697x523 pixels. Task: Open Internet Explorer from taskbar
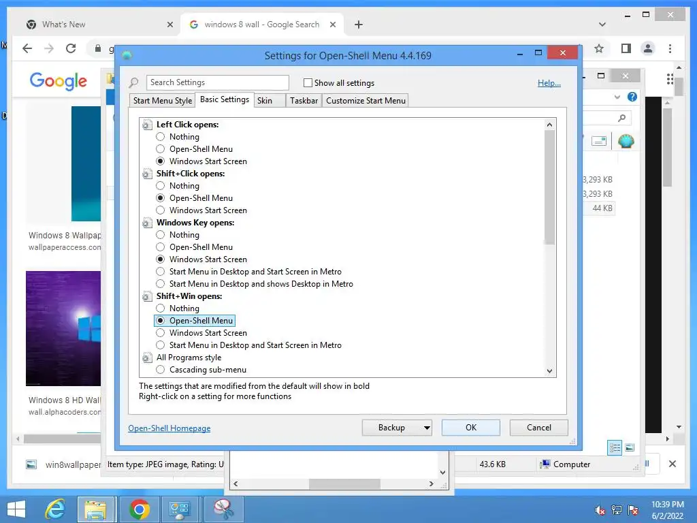coord(55,509)
